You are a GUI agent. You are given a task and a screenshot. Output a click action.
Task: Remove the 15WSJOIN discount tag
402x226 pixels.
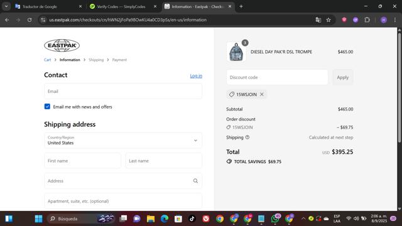pos(262,94)
